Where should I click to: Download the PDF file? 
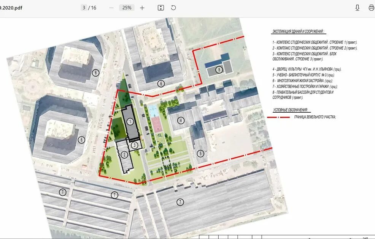point(357,8)
